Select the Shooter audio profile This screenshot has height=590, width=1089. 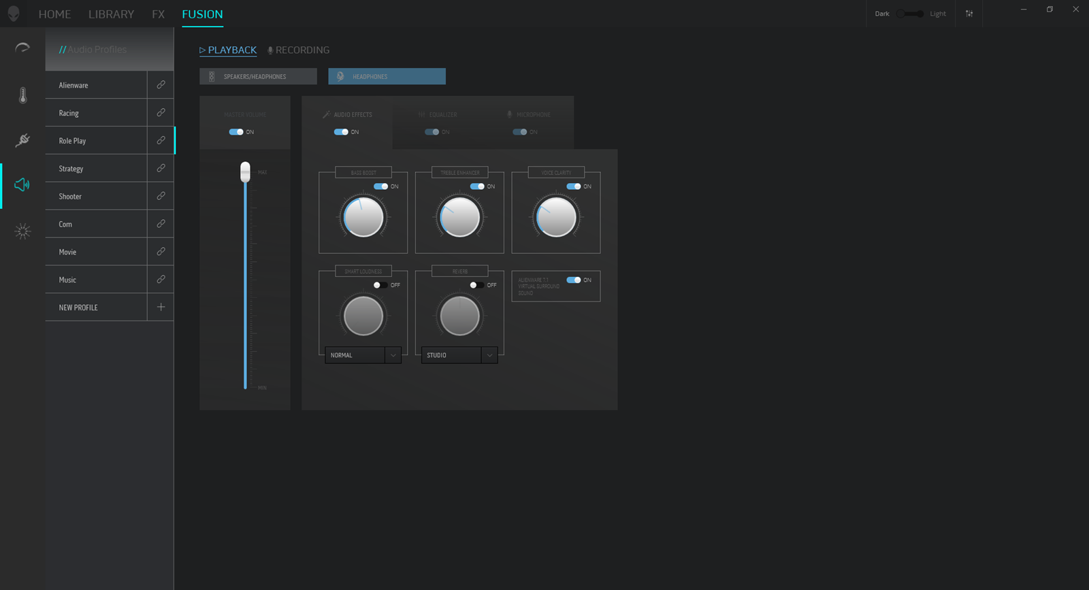click(x=96, y=196)
